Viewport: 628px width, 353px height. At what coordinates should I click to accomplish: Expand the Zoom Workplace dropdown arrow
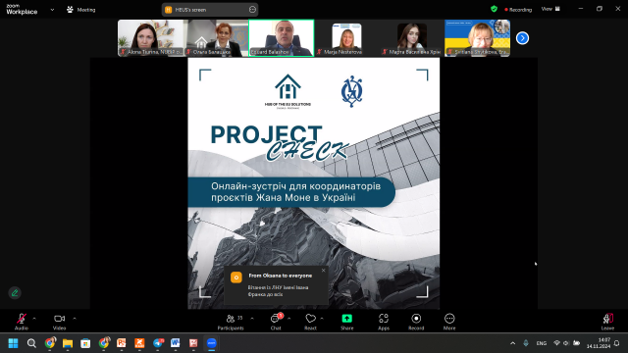click(52, 10)
